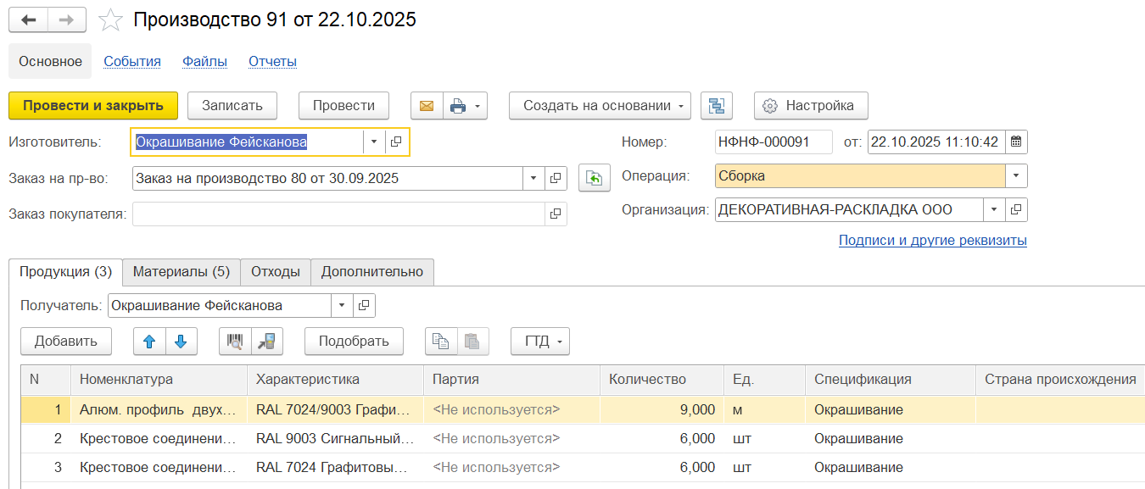The image size is (1145, 489).
Task: Open calendar picker for document date
Action: (1016, 142)
